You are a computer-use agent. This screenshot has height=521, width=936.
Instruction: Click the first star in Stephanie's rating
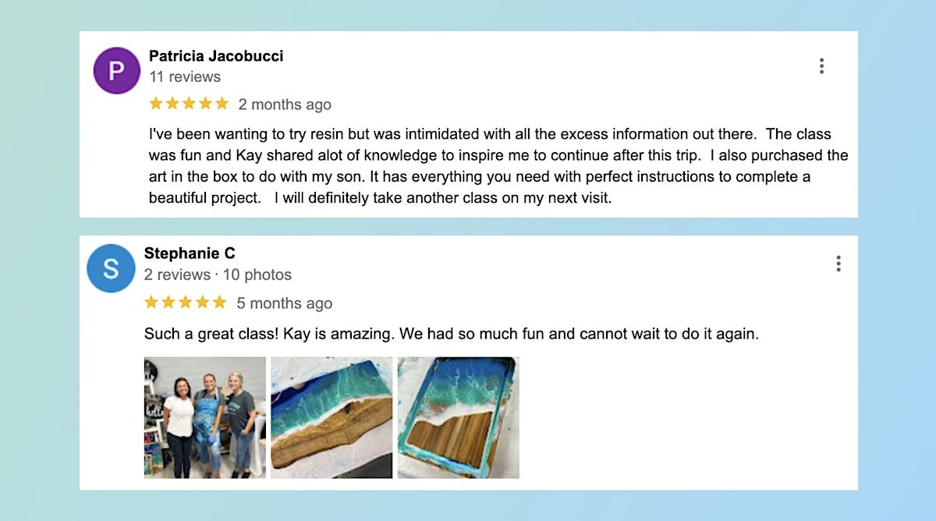[151, 303]
